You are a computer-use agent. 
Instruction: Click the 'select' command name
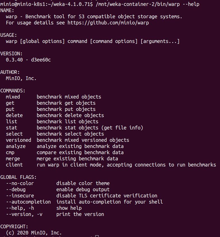pos(14,134)
